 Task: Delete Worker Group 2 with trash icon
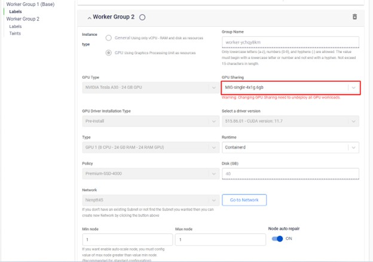354,17
